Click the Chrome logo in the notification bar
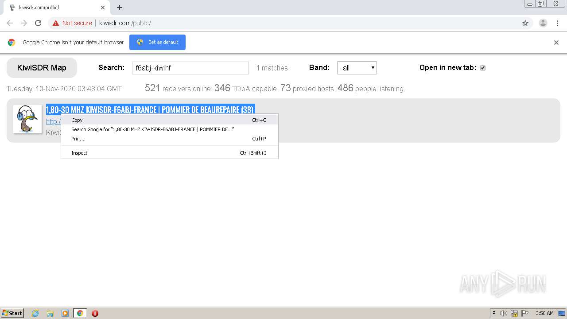 coord(12,43)
